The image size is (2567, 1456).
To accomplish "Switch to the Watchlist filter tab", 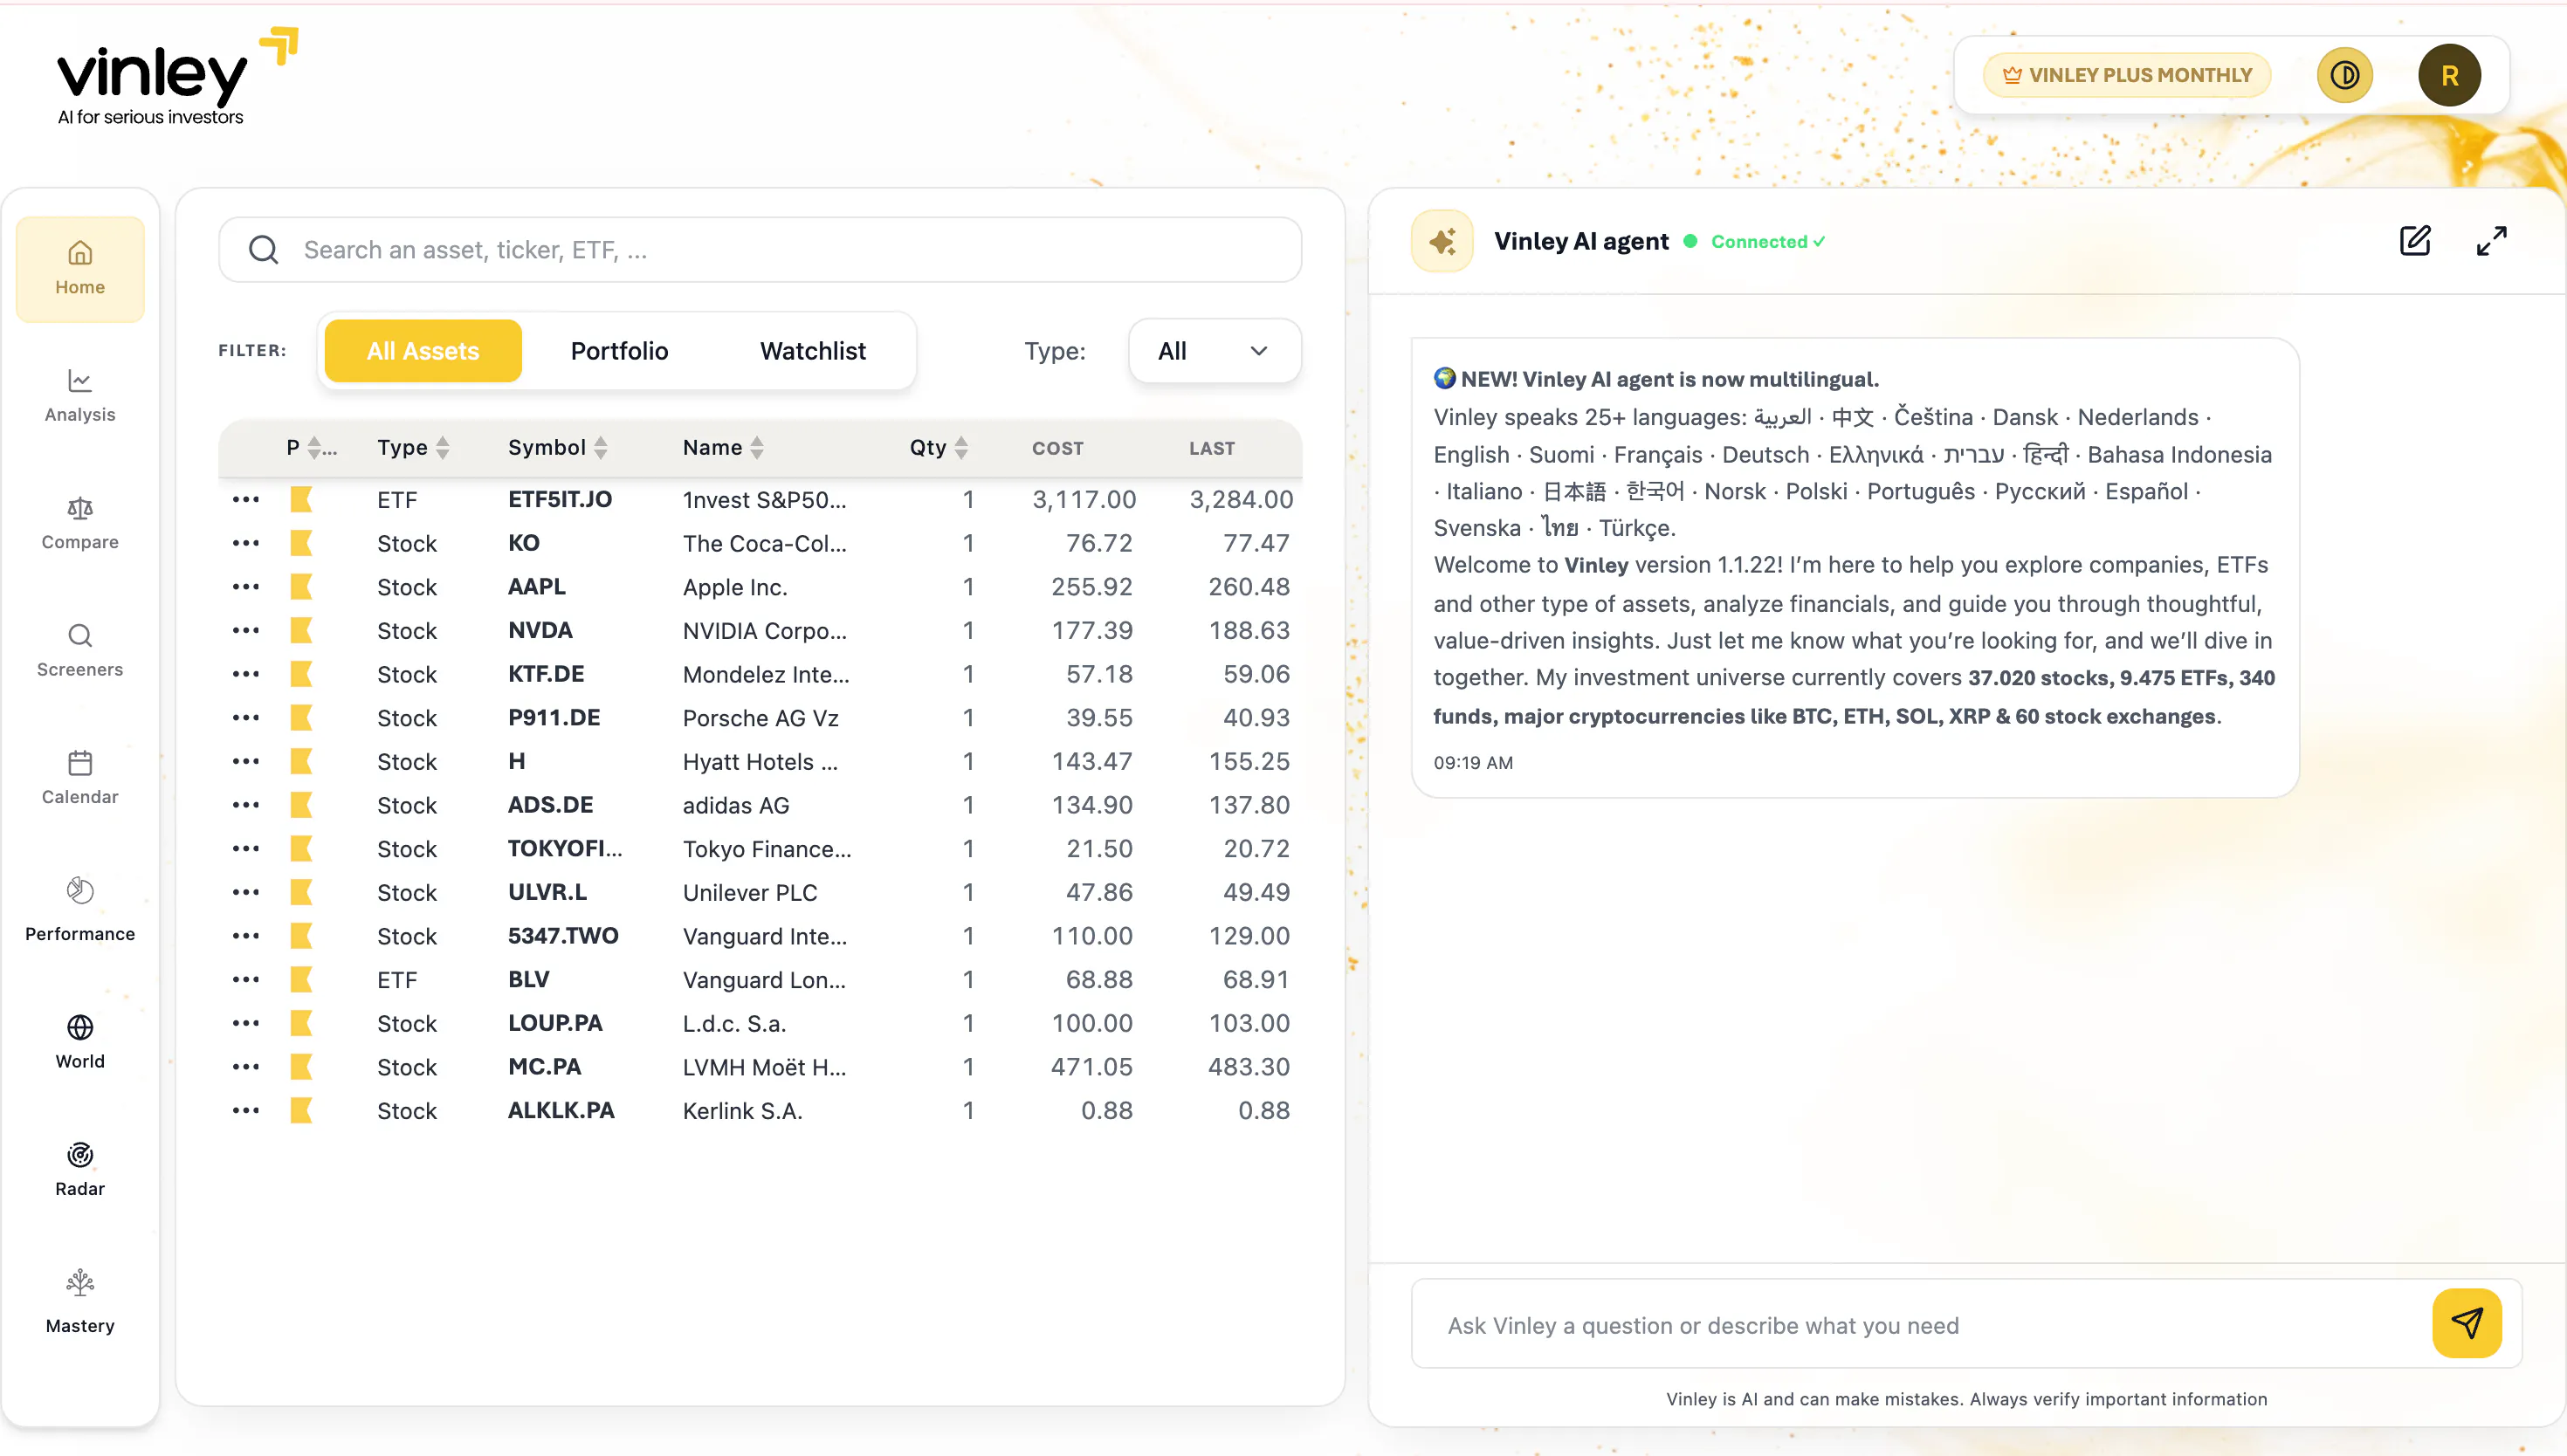I will point(813,351).
